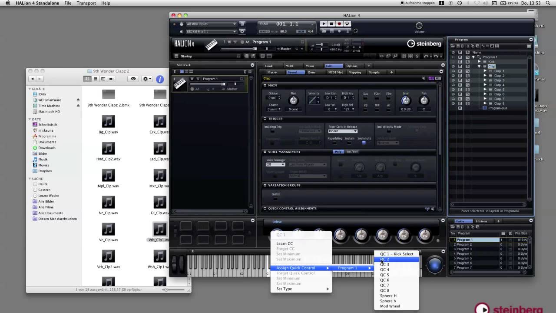Click the Undo arrow in HALion toolbar

point(426,56)
